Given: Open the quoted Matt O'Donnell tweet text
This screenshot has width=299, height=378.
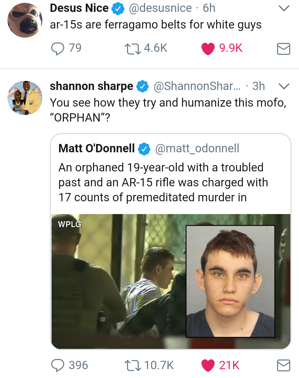Looking at the screenshot, I should coord(163,182).
